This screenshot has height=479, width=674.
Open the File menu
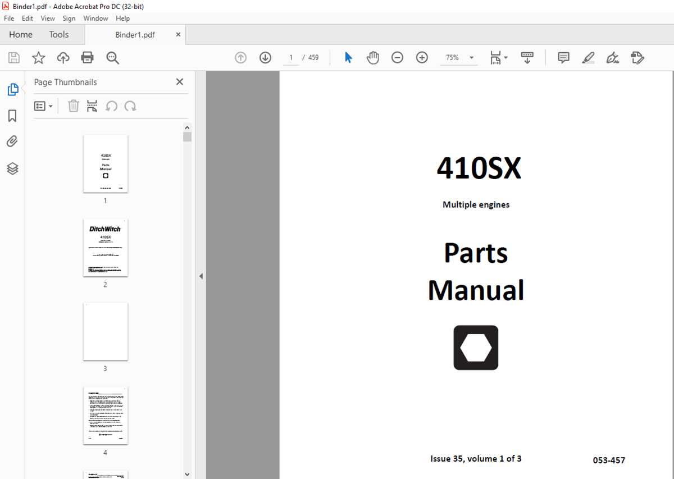(x=9, y=19)
